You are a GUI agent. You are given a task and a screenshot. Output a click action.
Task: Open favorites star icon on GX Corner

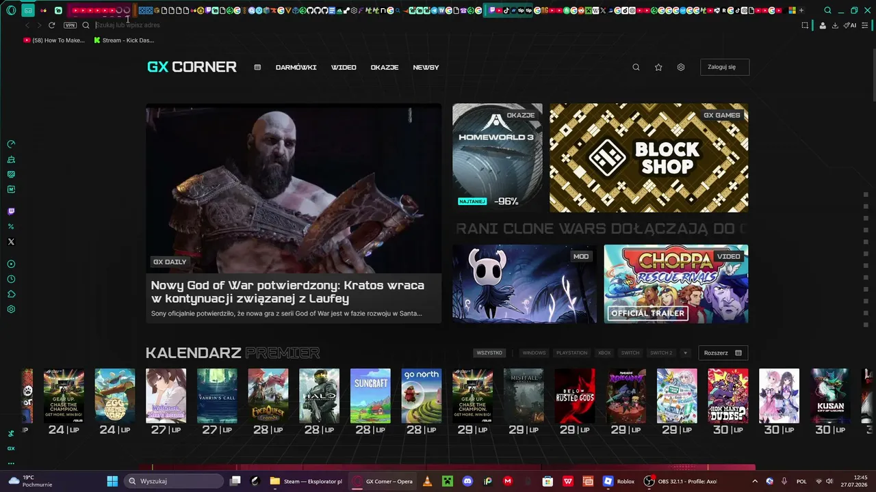[658, 67]
